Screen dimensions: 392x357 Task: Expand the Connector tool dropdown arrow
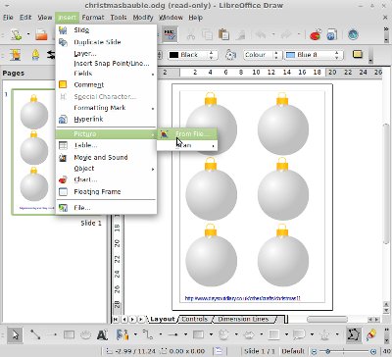pos(161,334)
